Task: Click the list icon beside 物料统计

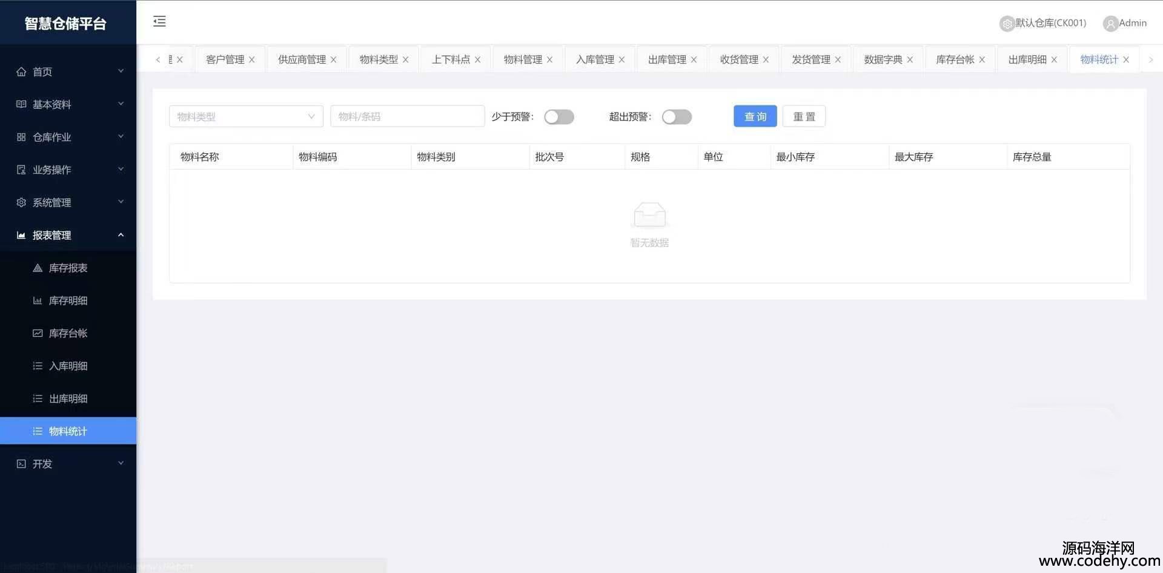Action: [x=38, y=431]
